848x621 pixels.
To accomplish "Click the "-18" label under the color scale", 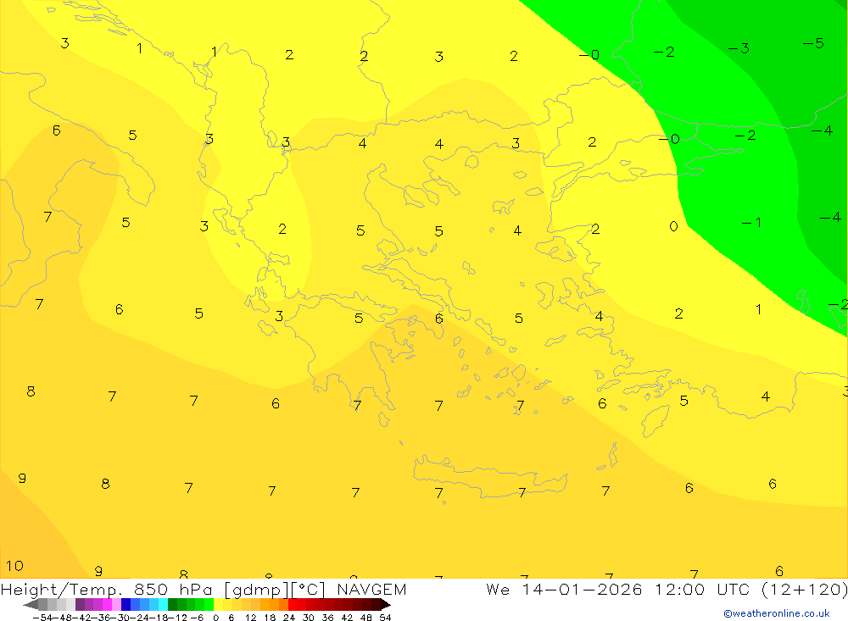I will click(159, 618).
